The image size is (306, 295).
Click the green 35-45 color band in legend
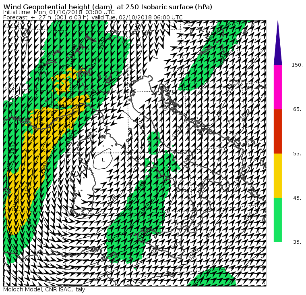coord(278,220)
